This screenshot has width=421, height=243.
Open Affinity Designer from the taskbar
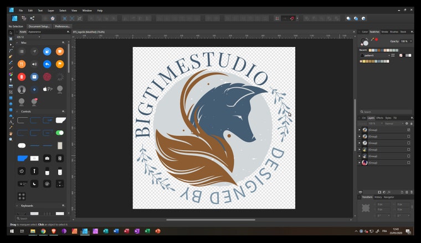(85, 231)
